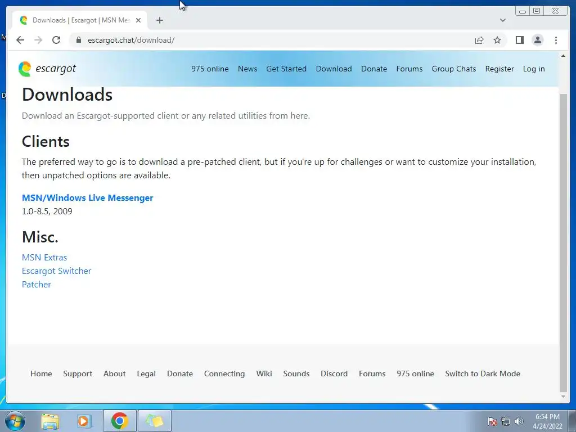This screenshot has width=576, height=432.
Task: Select the Downloads | Escargot browser tab
Action: click(80, 20)
